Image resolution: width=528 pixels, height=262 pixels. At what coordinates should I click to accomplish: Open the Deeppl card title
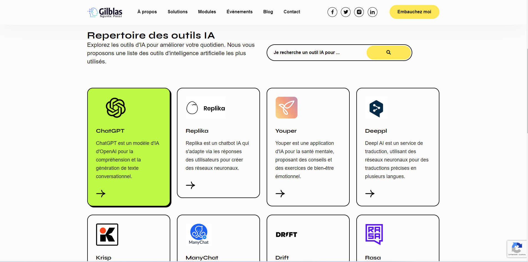click(376, 131)
